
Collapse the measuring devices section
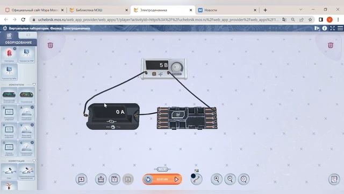click(34, 85)
